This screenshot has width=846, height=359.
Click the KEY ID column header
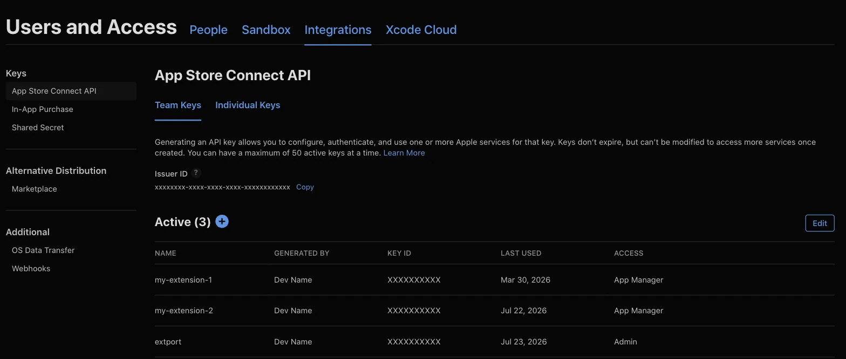[x=399, y=253]
